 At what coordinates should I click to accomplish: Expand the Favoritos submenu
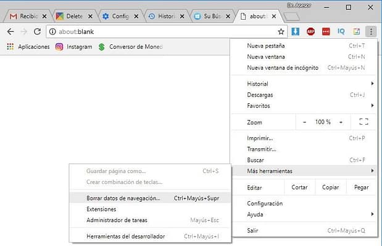tap(304, 106)
